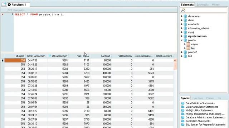The image size is (229, 128).
Task: Select the dumis database icon
Action: coord(185,20)
